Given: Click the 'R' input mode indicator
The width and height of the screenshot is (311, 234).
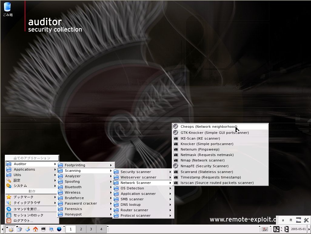Looking at the screenshot, I should tap(291, 220).
